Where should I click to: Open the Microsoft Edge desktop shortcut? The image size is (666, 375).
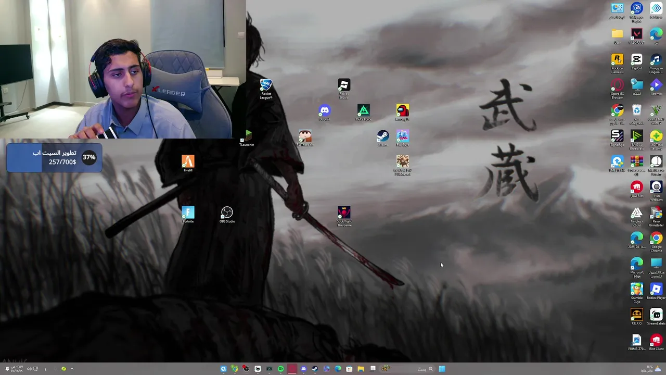636,268
